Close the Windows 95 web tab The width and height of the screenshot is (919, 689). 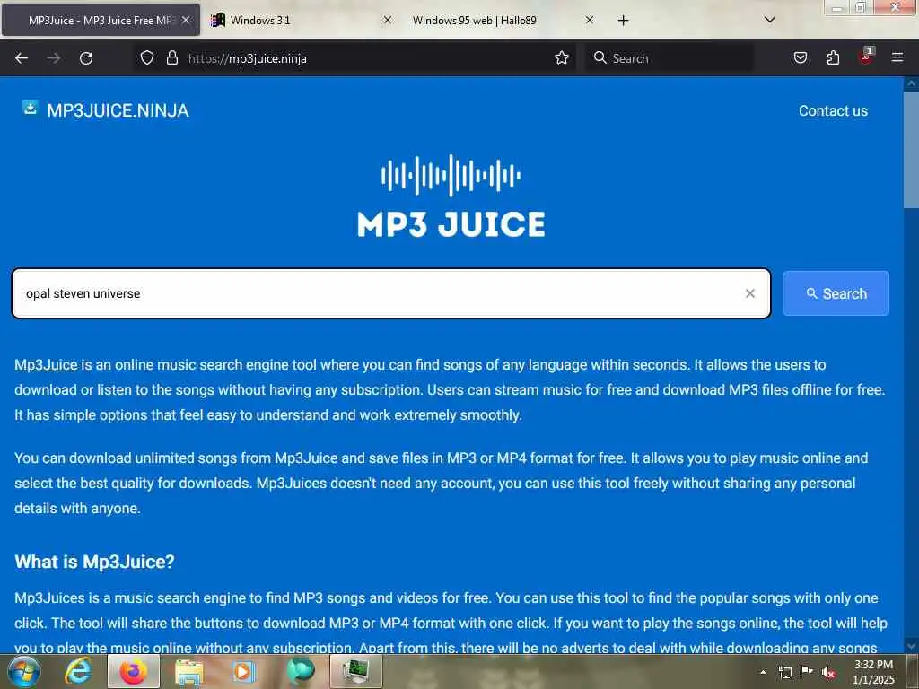coord(590,20)
